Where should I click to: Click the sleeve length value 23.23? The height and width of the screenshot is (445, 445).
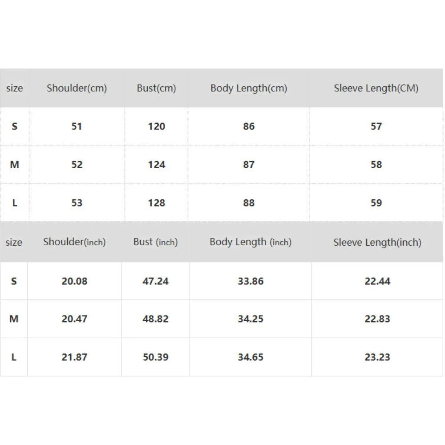click(377, 357)
